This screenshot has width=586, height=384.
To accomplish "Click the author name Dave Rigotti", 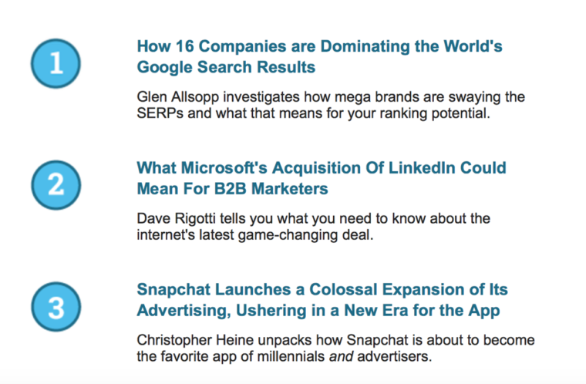I will tap(176, 219).
